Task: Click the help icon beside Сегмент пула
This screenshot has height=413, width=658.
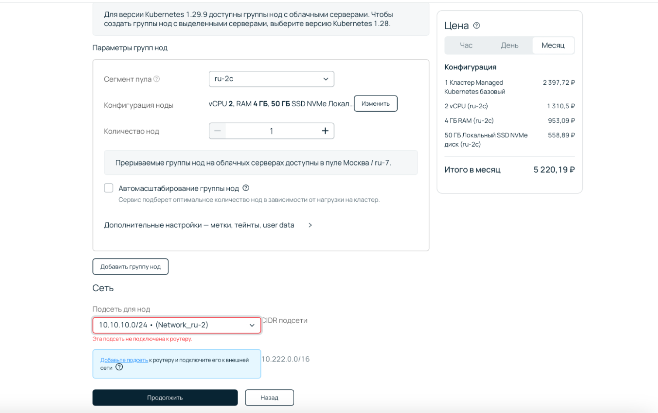Action: click(157, 79)
